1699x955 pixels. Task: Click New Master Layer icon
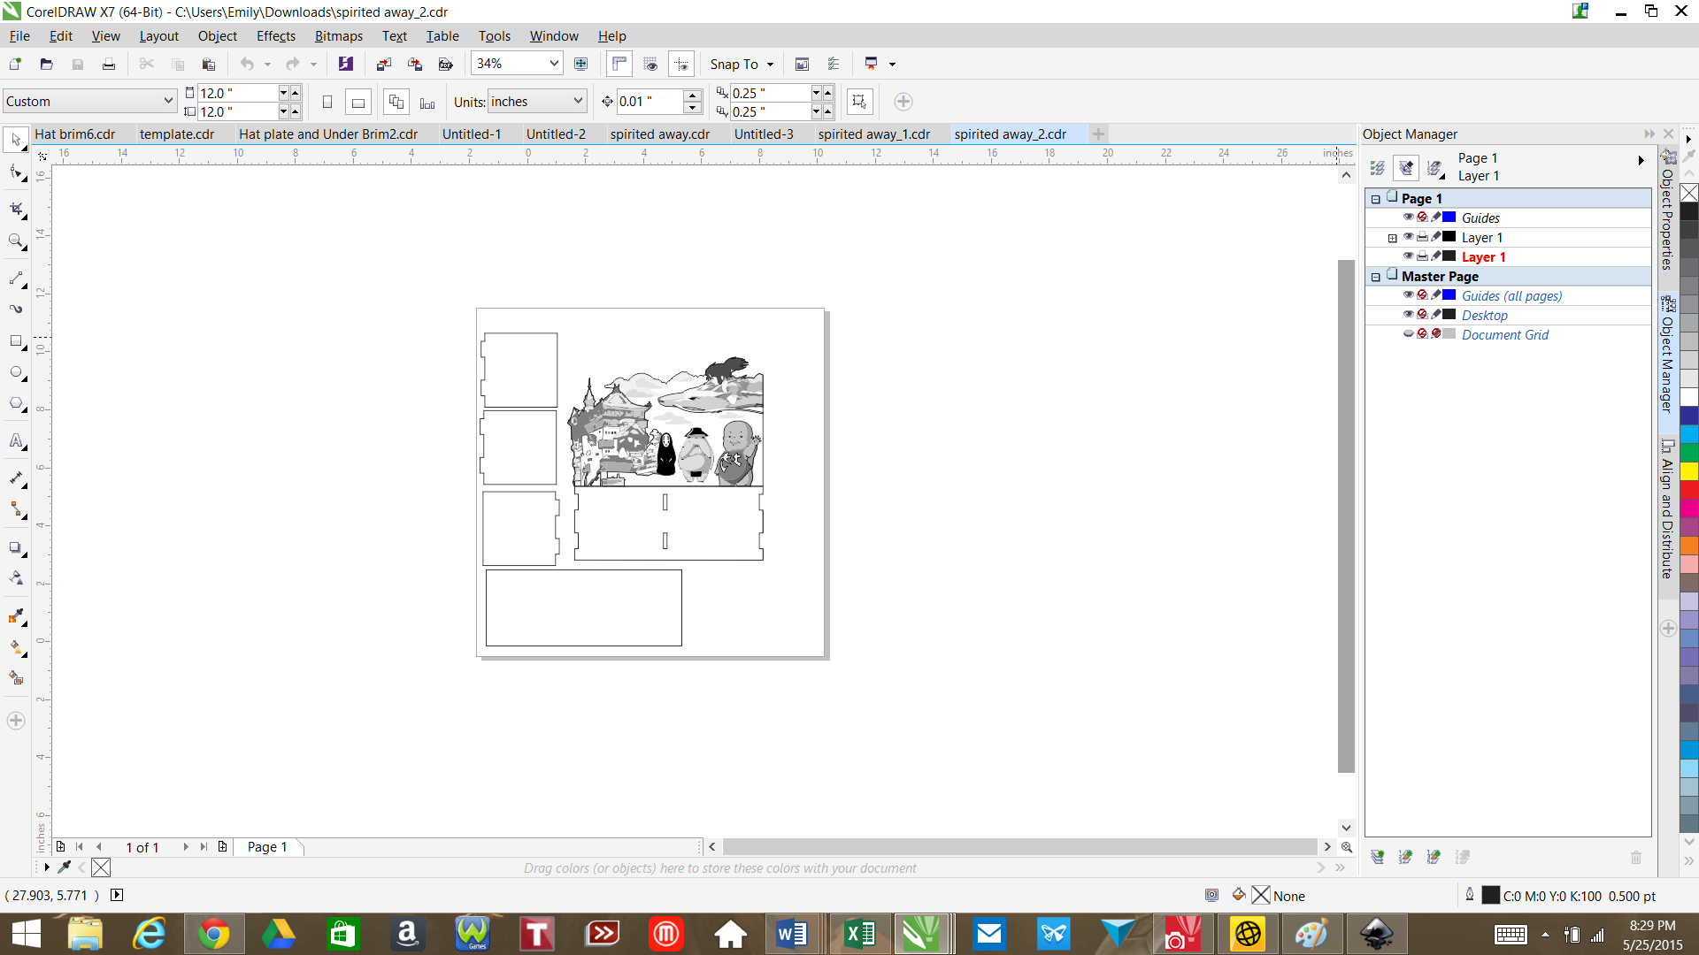point(1405,857)
